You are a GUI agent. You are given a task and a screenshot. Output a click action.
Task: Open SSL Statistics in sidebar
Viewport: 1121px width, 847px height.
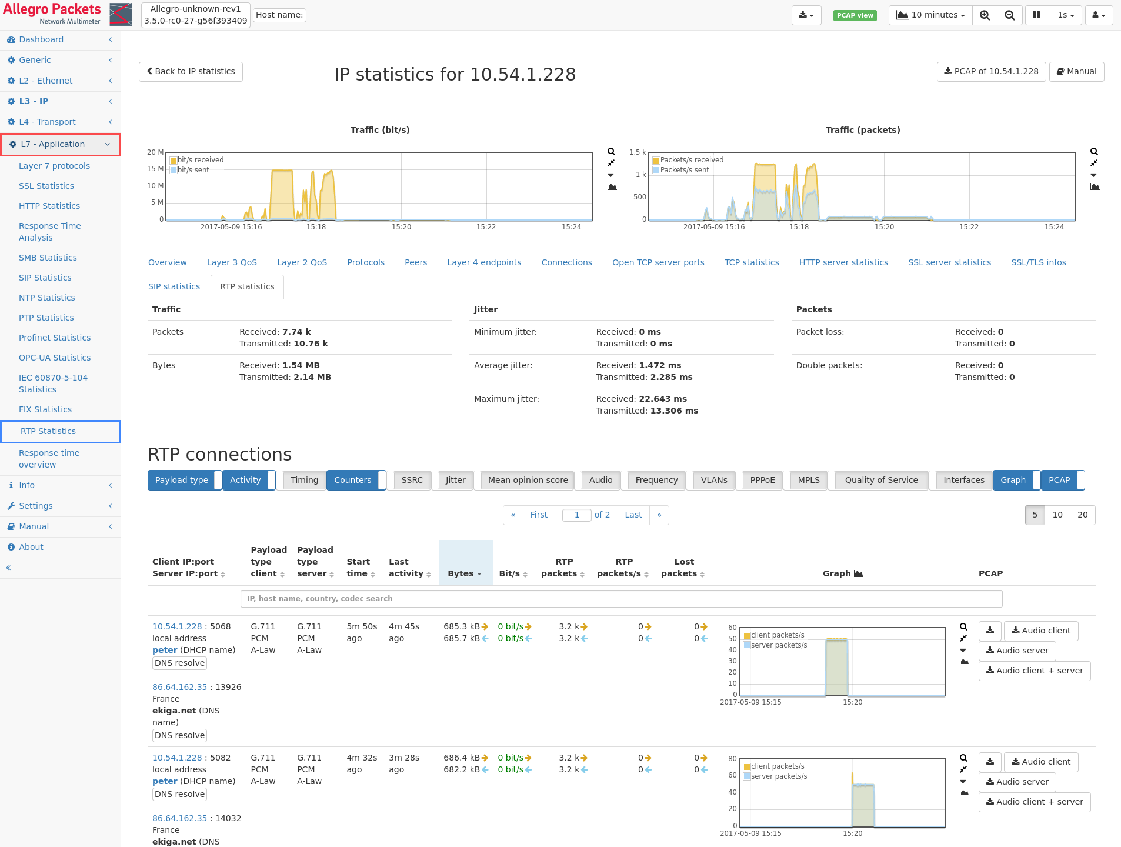pos(46,186)
